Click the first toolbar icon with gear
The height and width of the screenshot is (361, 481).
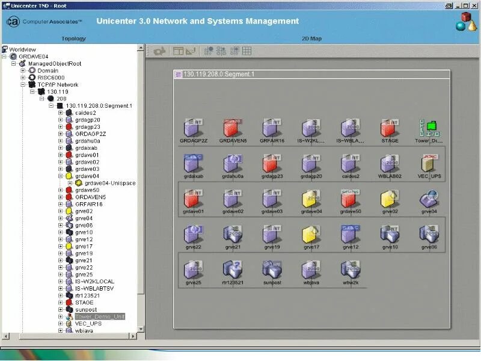159,51
